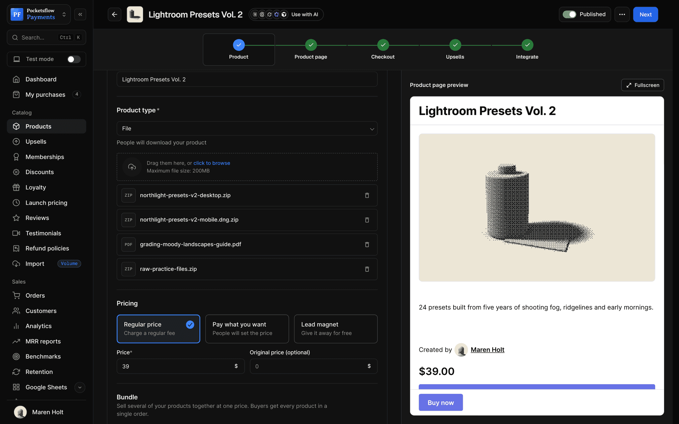Open the more options ellipsis menu
Screen dimensions: 679x424
coord(622,15)
